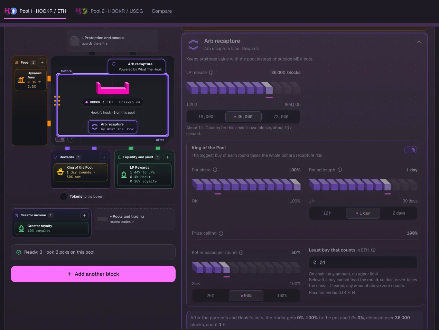
Task: Select the 2 days round length
Action: coord(399,213)
